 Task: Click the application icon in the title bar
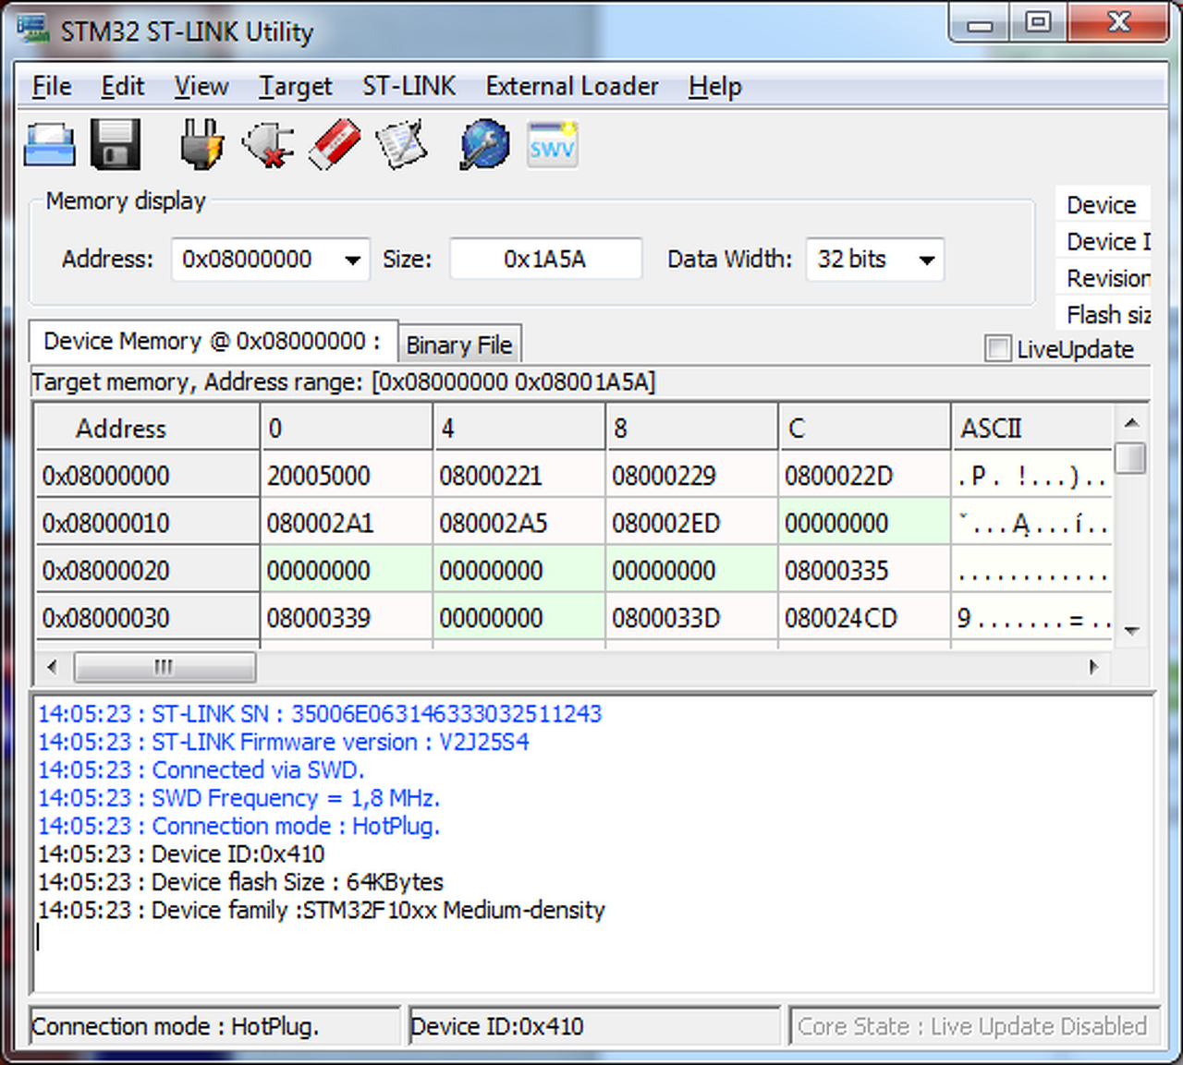pyautogui.click(x=33, y=29)
